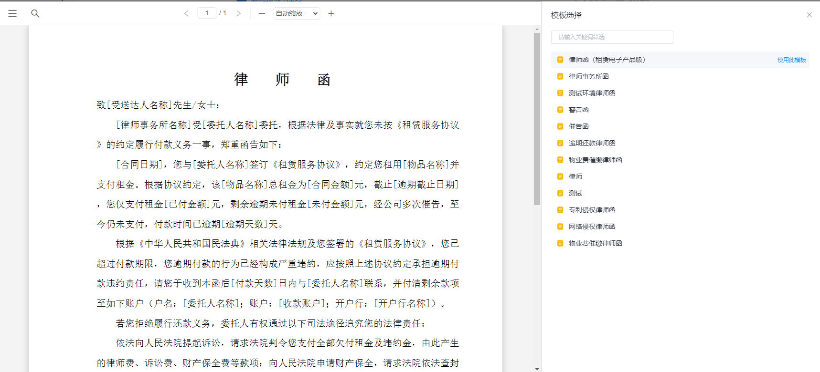Close the 模板选择 panel

click(809, 15)
